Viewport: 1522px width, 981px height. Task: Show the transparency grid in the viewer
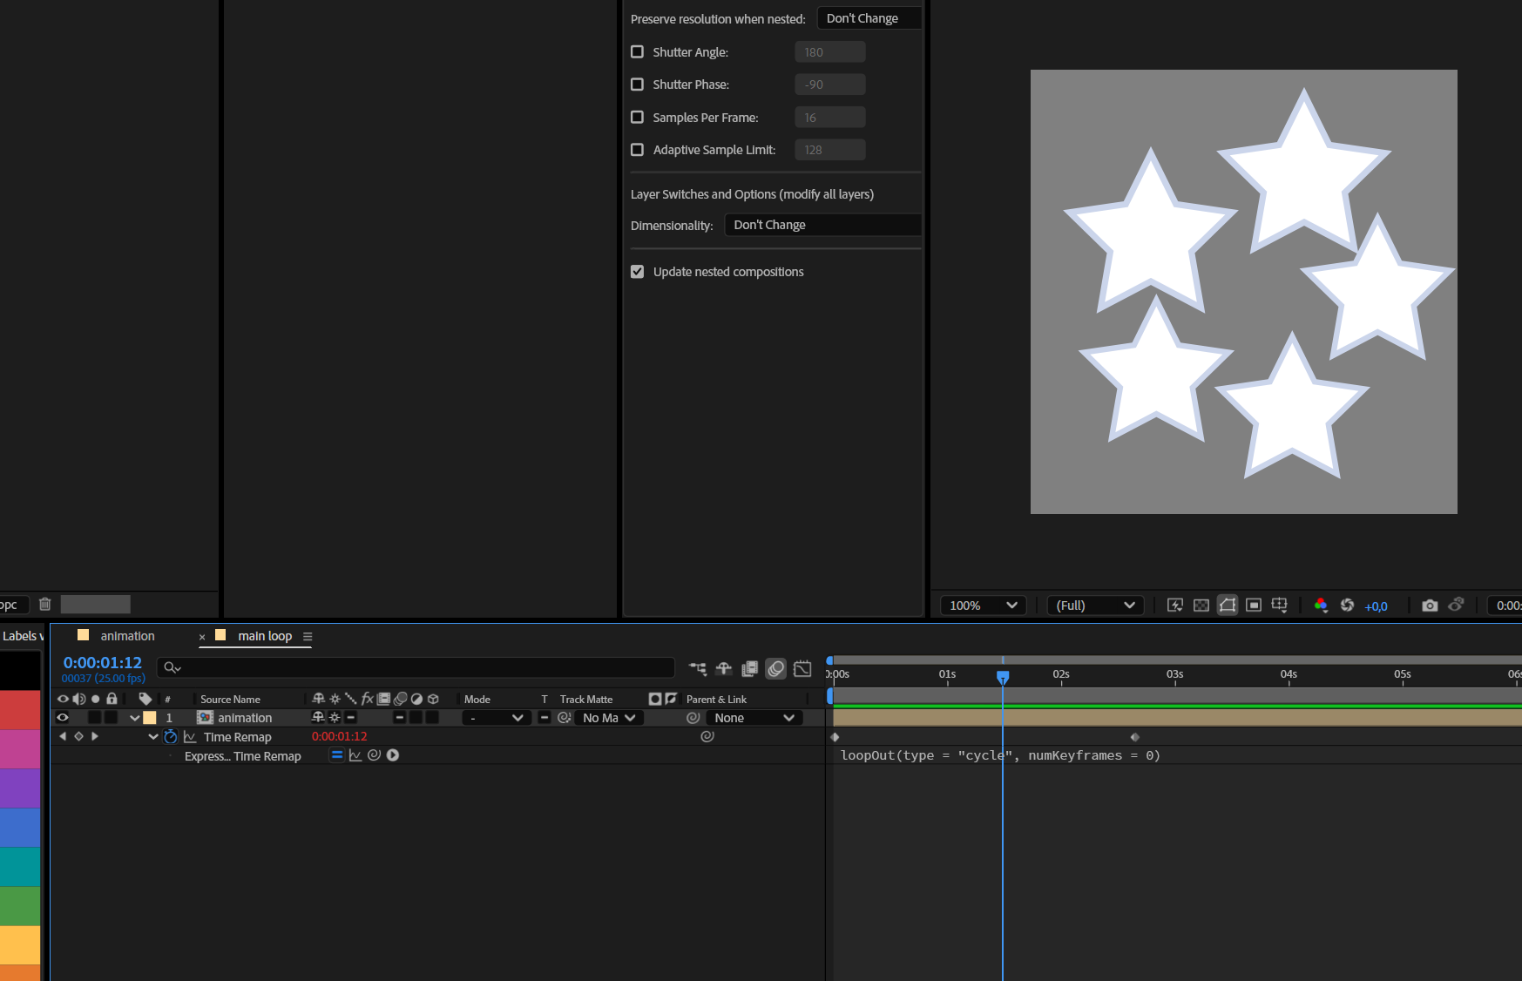(x=1201, y=605)
